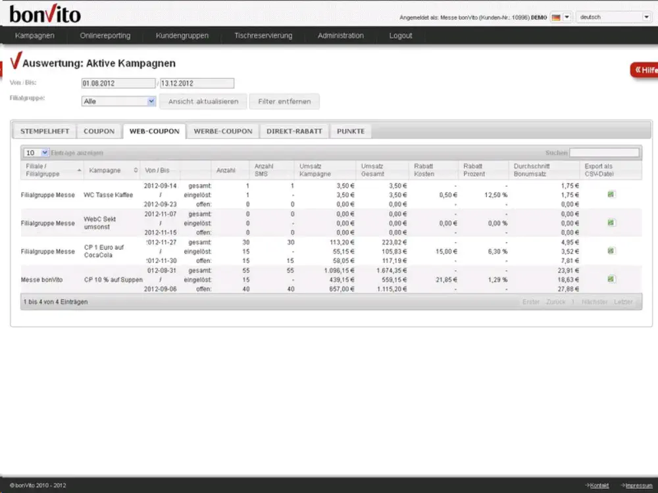The image size is (658, 493).
Task: Open the Onlinereporting menu
Action: [105, 35]
